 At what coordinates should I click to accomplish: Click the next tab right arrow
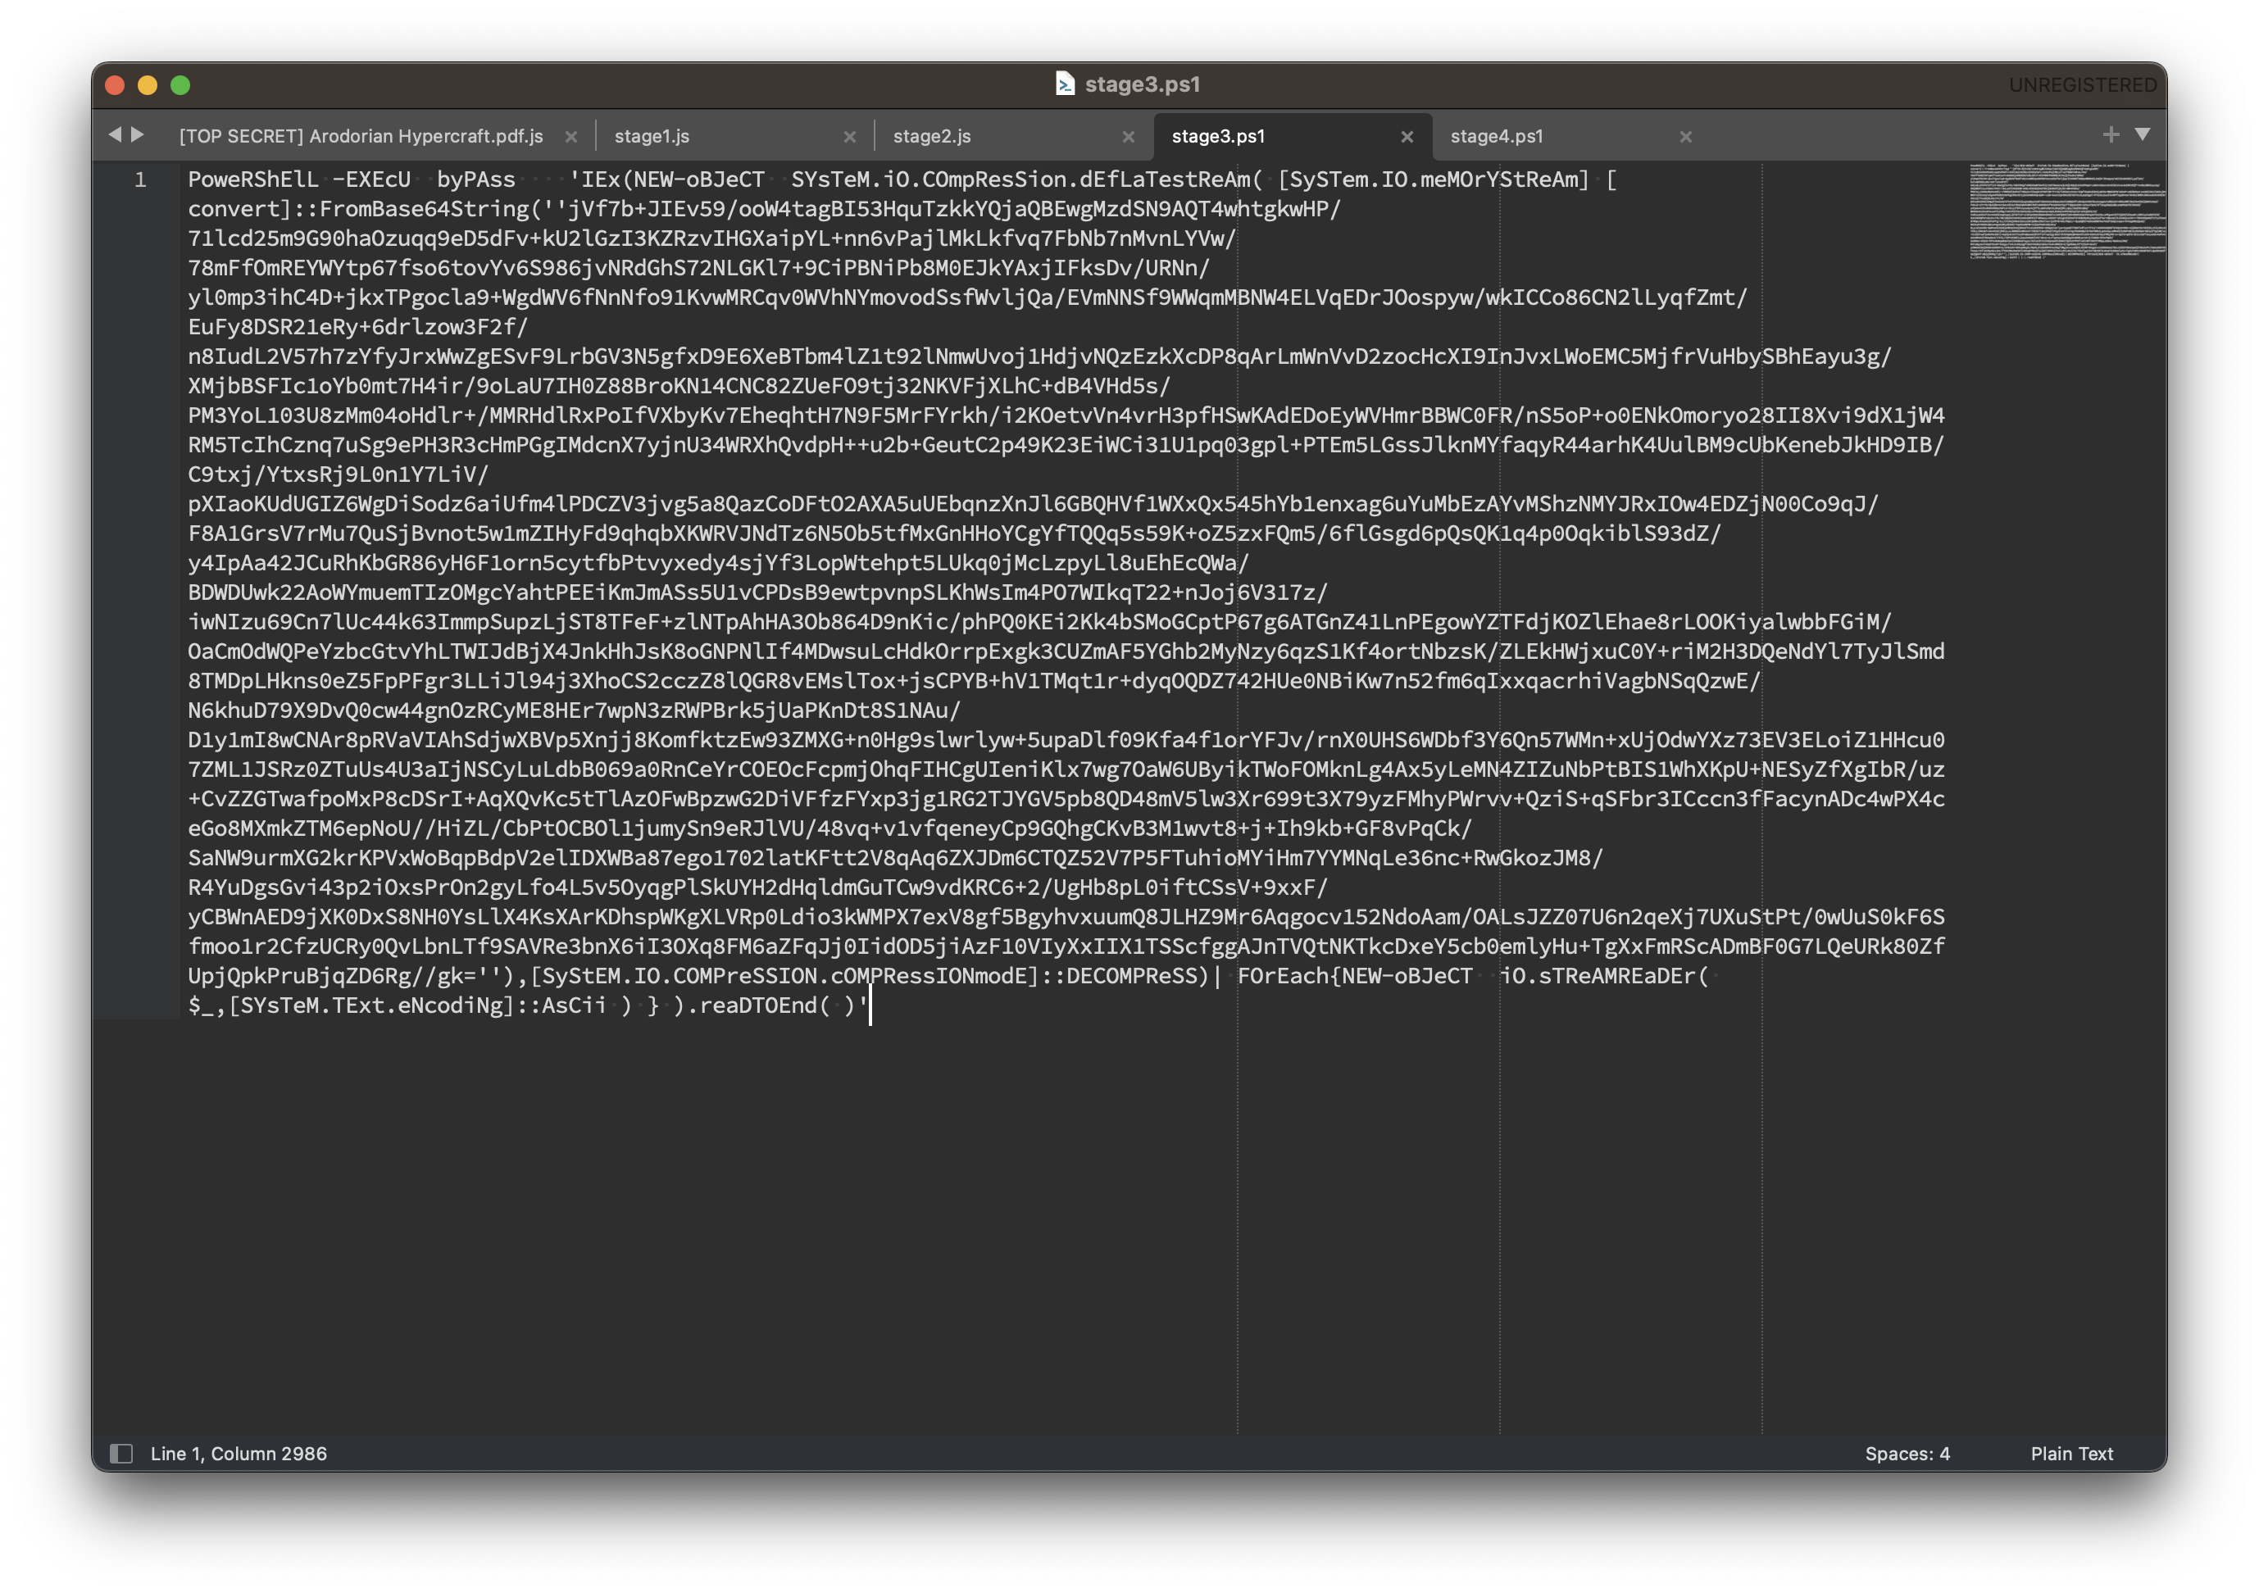point(138,134)
